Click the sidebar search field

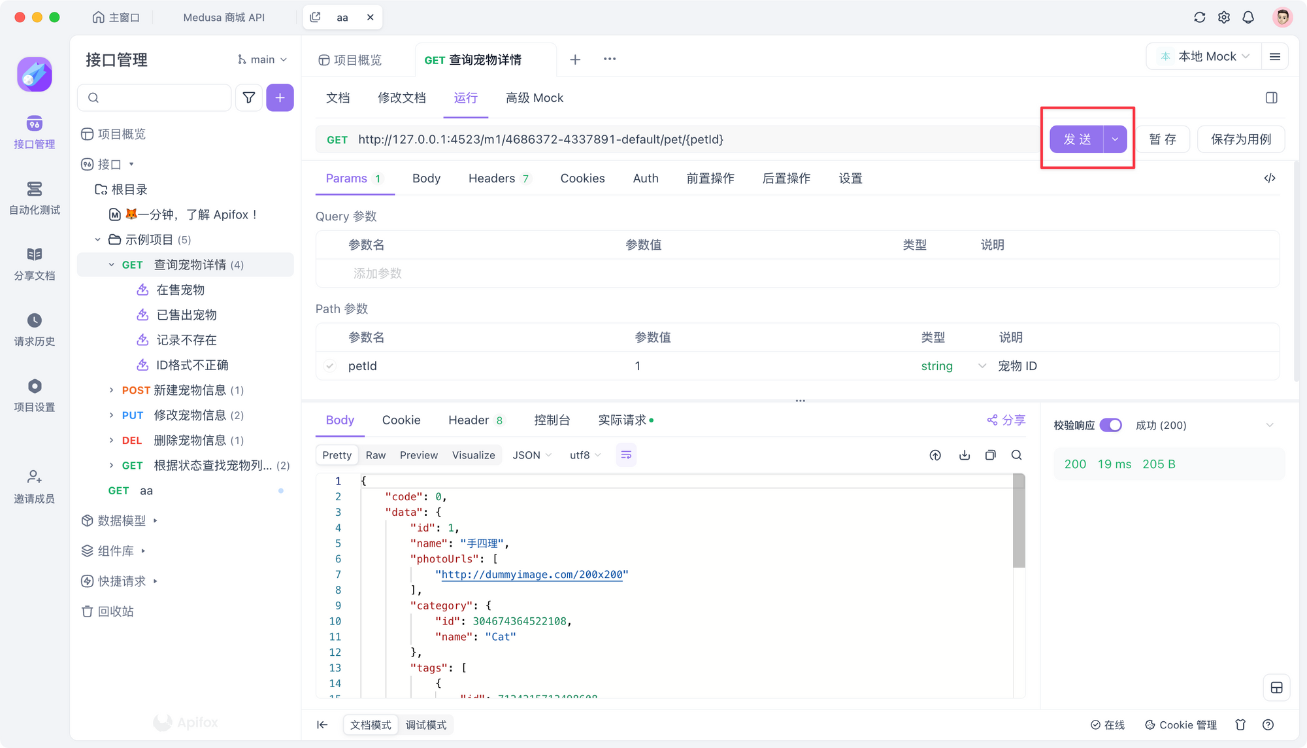tap(155, 97)
